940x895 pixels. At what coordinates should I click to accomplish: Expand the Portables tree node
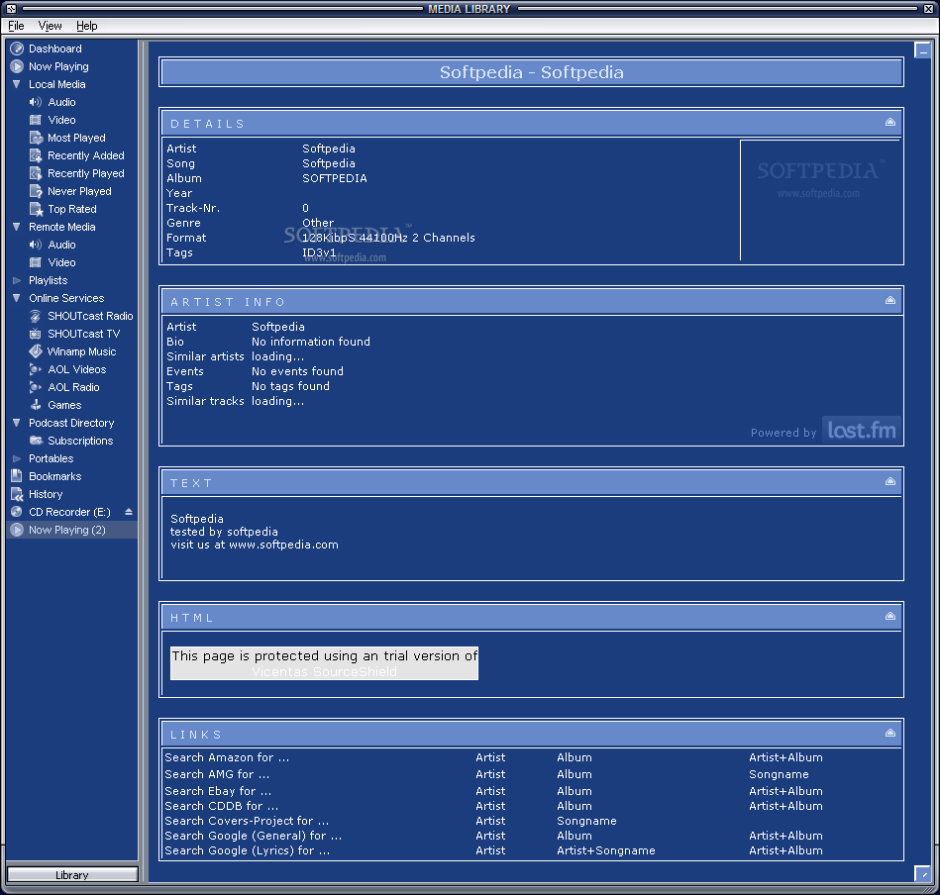(17, 458)
